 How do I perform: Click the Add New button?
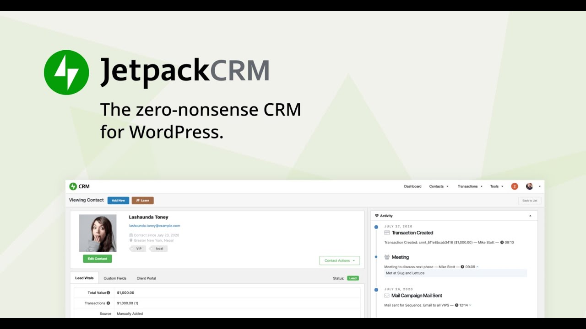tap(118, 200)
